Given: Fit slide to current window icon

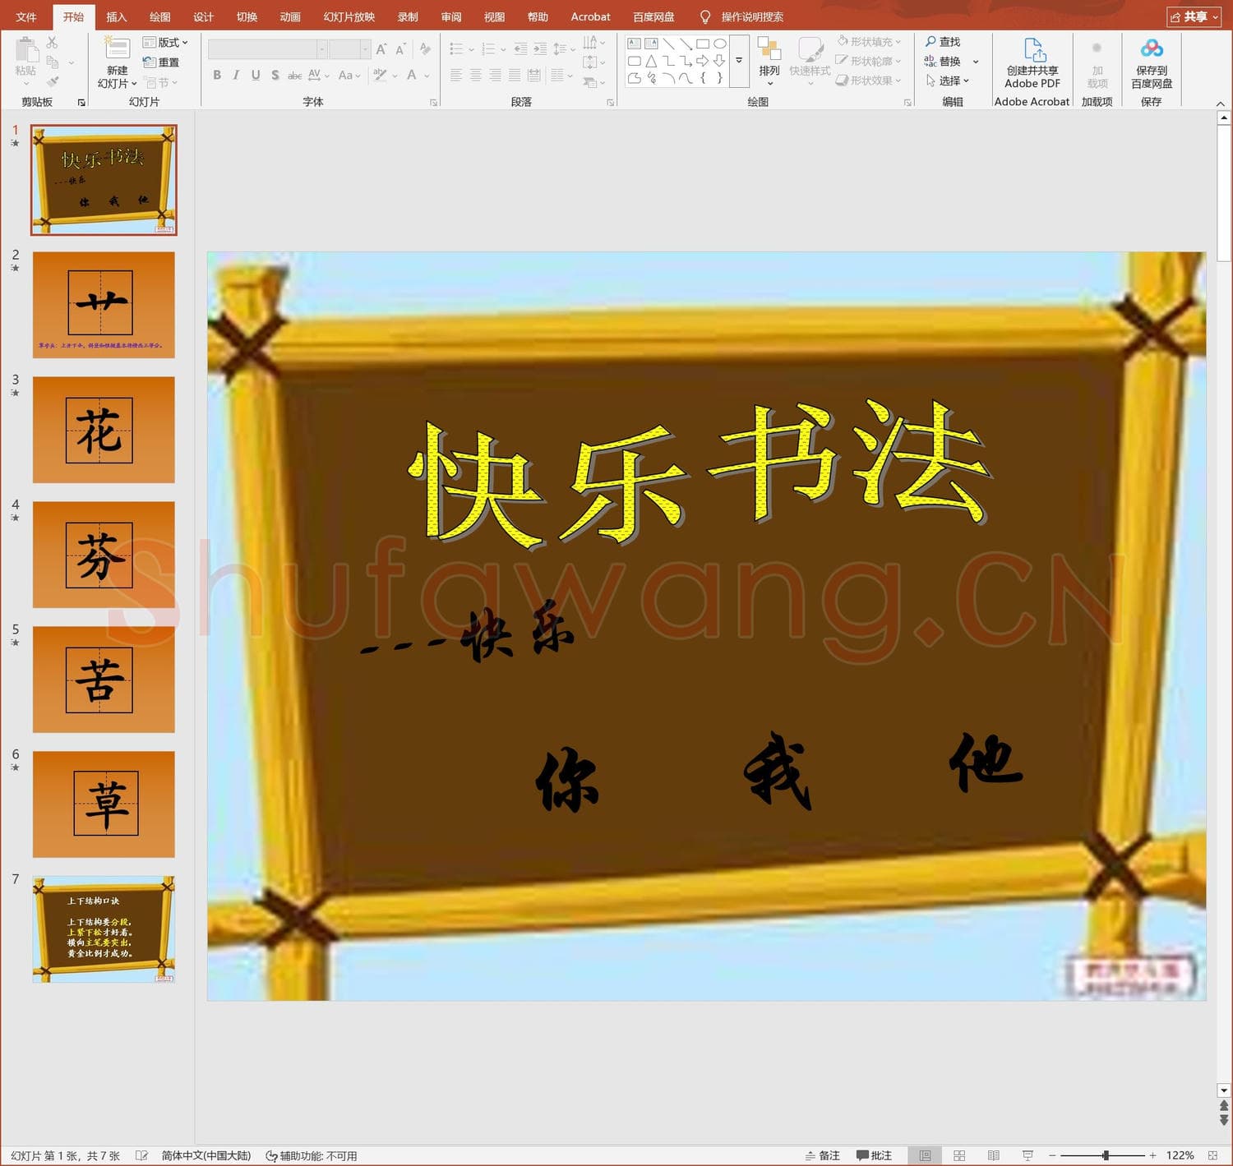Looking at the screenshot, I should coord(1212,1155).
